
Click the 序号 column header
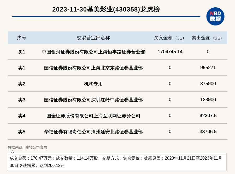click(22, 38)
